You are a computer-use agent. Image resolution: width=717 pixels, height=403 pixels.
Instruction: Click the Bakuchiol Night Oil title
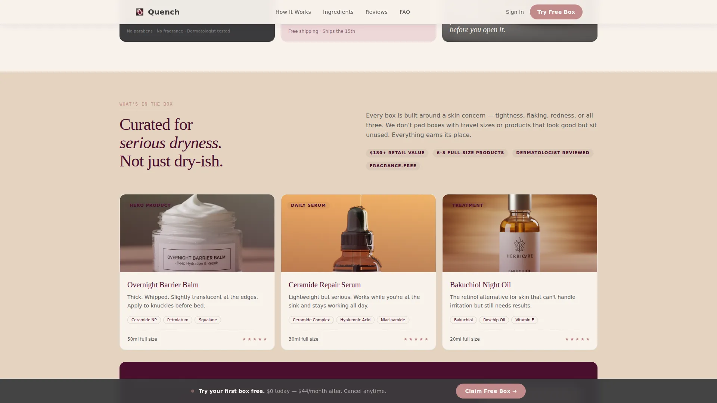480,285
